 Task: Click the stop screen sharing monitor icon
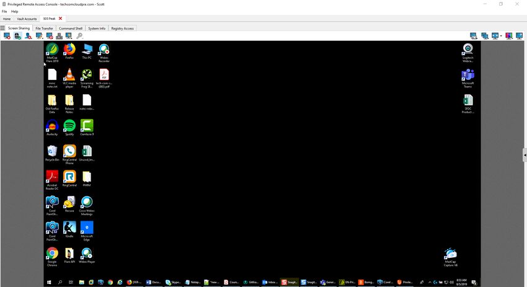point(7,36)
